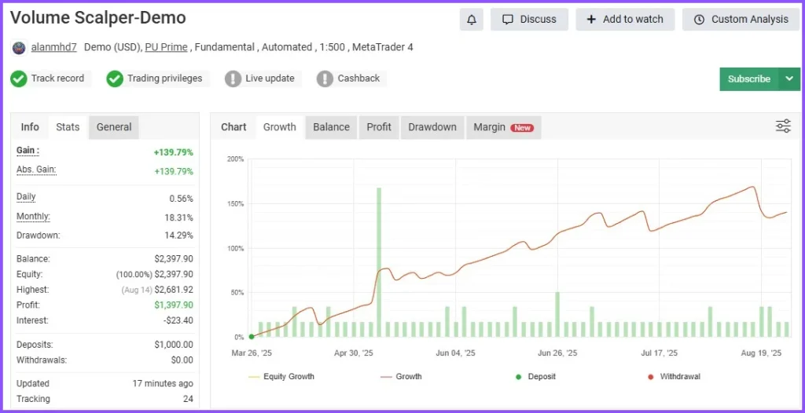805x413 pixels.
Task: Click the Withdrawals value $0.00
Action: click(182, 360)
